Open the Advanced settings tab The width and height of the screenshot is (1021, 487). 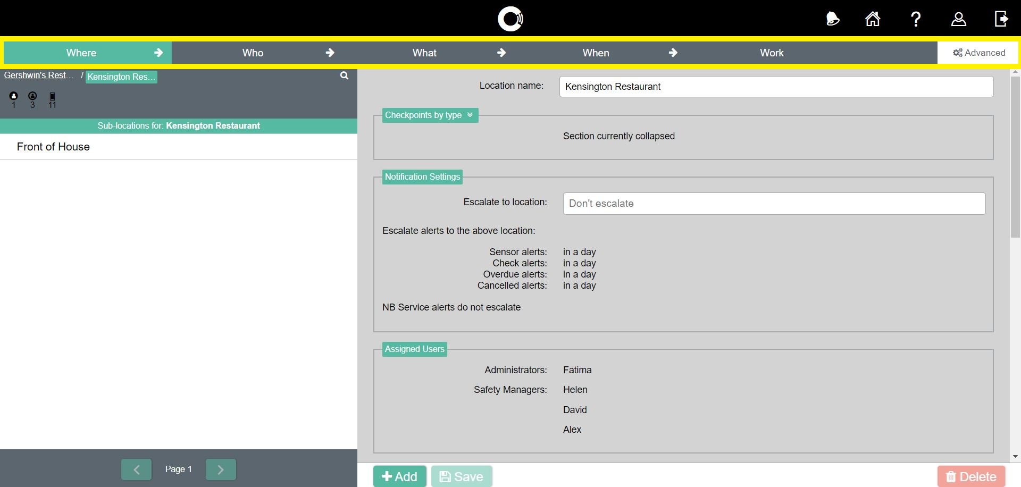(978, 52)
